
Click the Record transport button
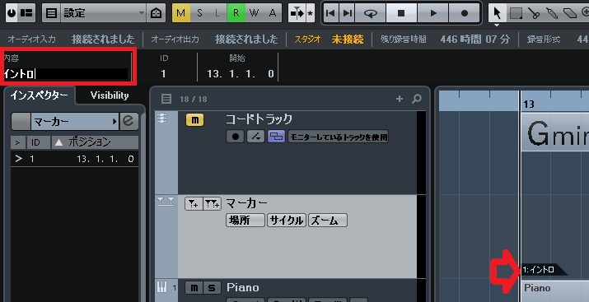click(x=465, y=13)
